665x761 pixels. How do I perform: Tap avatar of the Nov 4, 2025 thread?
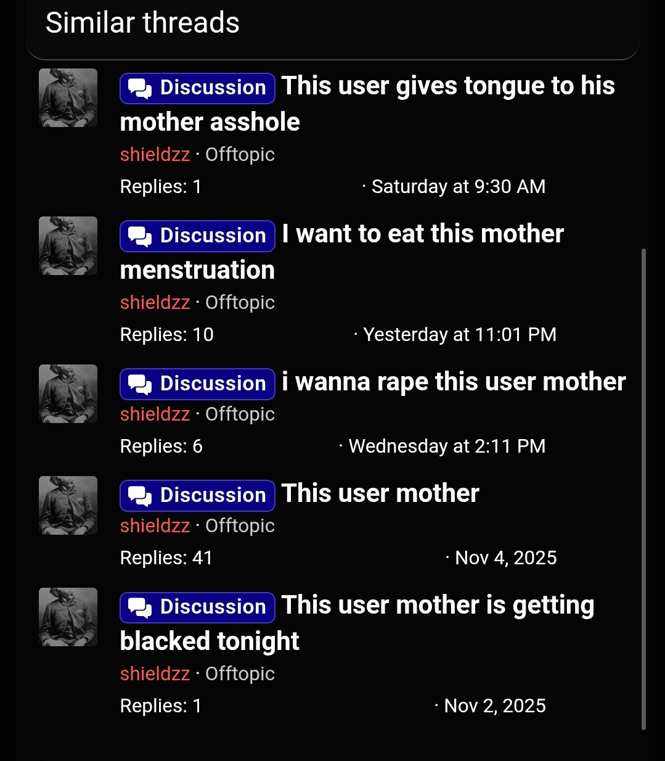click(x=68, y=505)
